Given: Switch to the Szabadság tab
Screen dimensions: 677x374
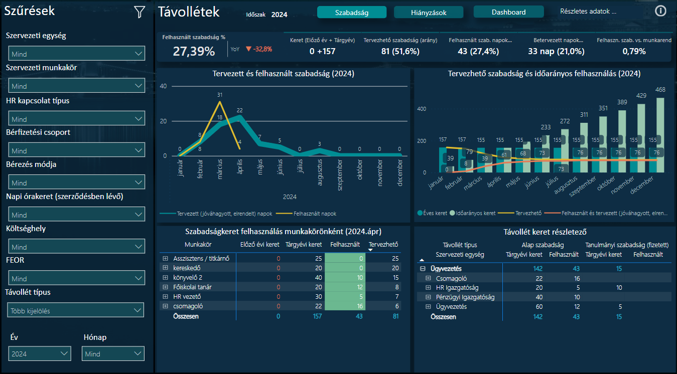Looking at the screenshot, I should 352,13.
